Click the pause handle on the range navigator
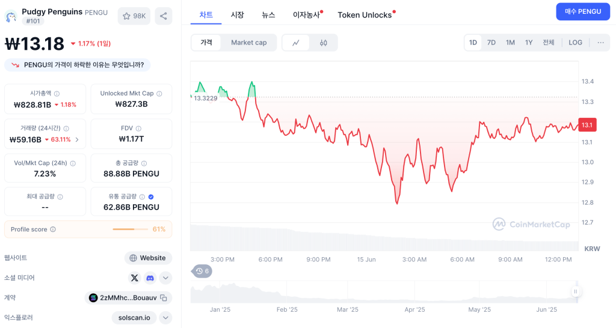Viewport: 616px width, 328px height. pyautogui.click(x=575, y=291)
